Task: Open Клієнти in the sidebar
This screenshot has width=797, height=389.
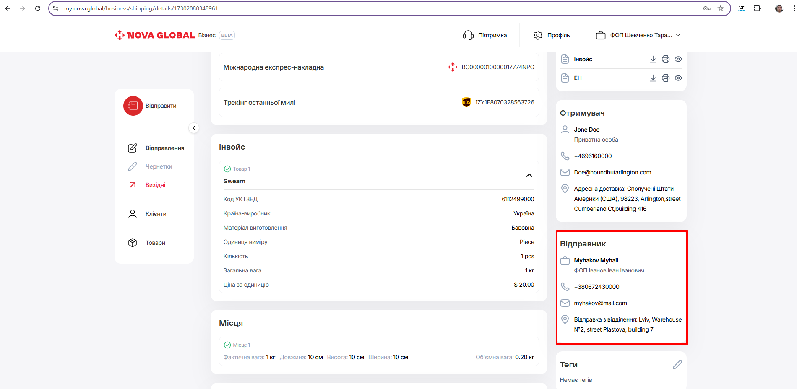Action: coord(156,214)
